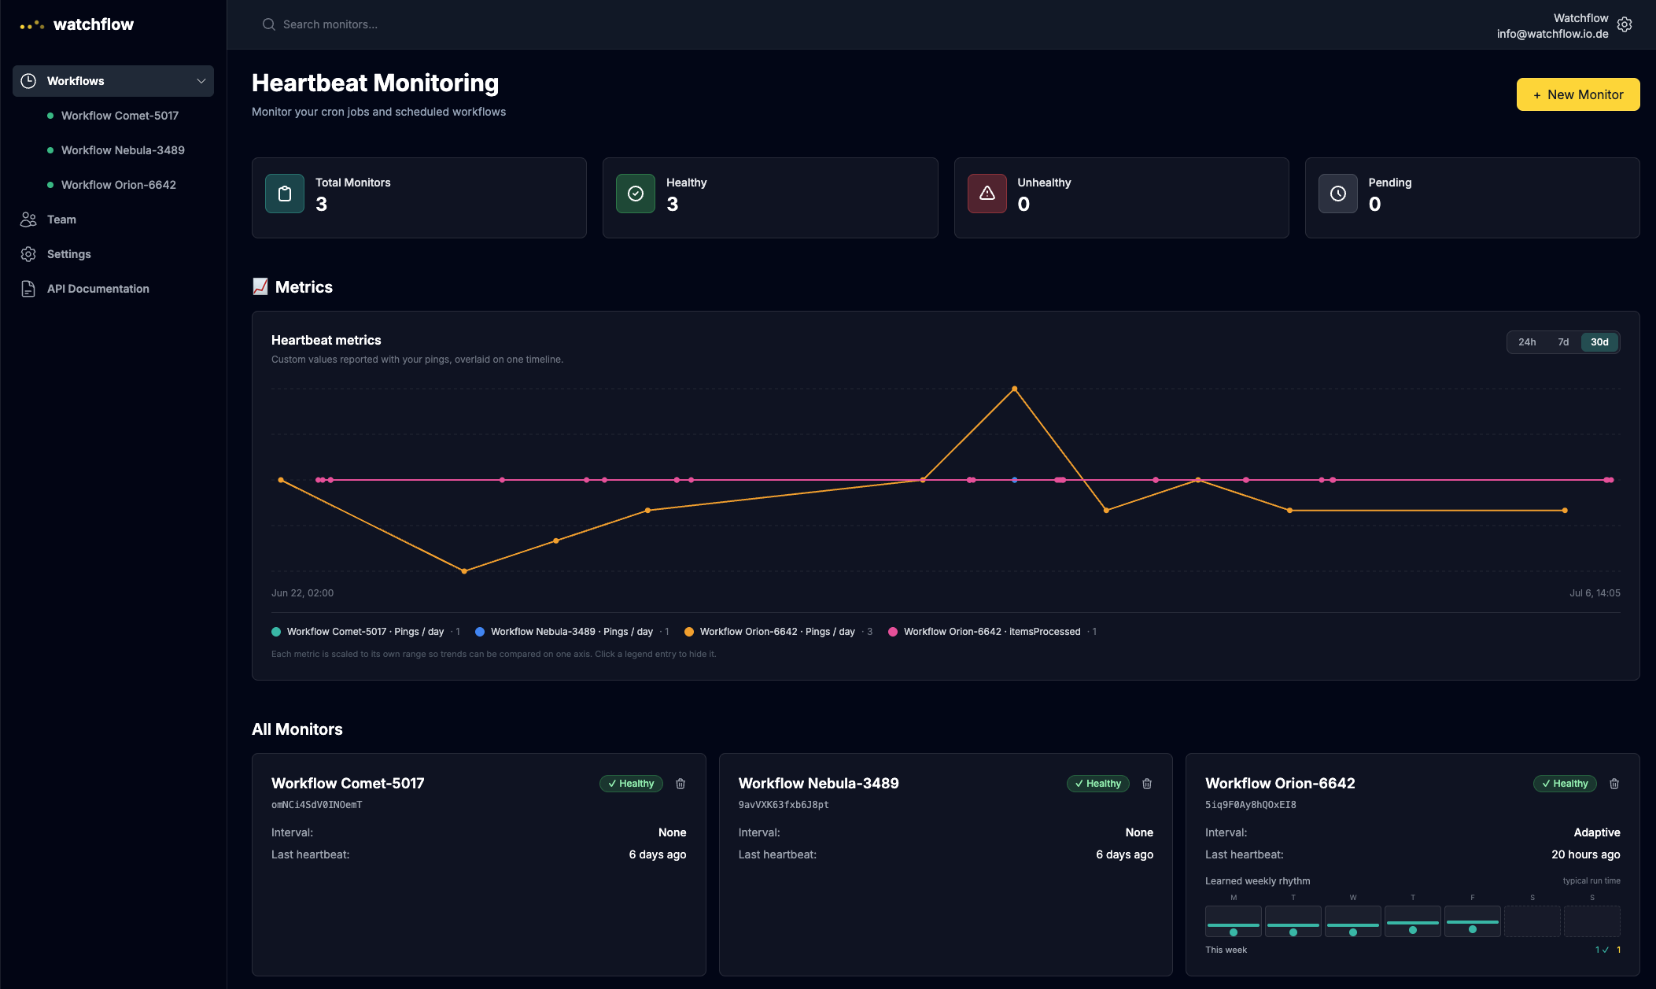Viewport: 1656px width, 989px height.
Task: Open the Workflow Comet-5017 monitor card title
Action: [x=348, y=784]
